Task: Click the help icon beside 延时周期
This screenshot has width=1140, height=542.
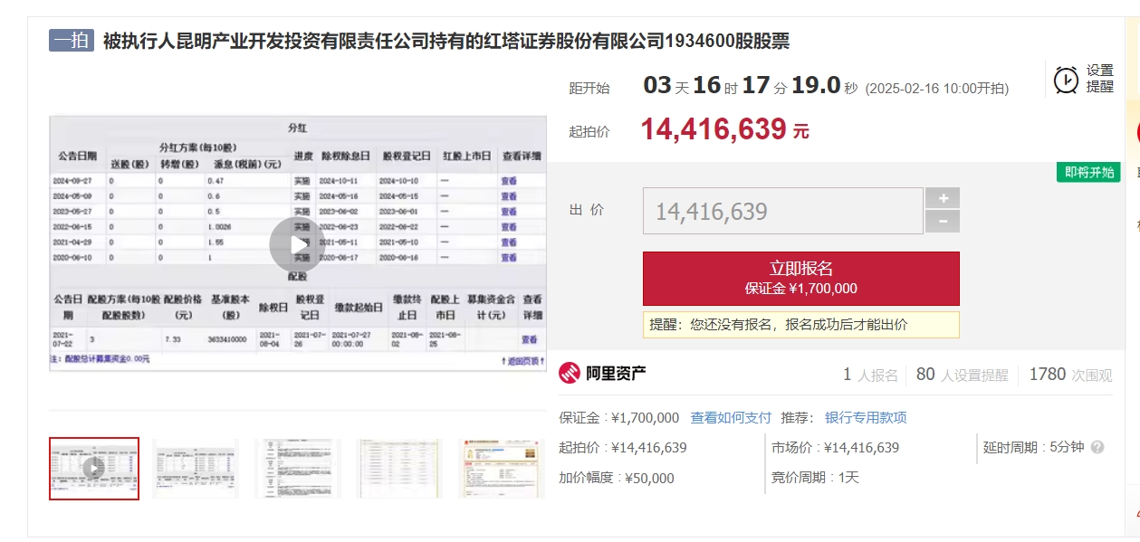Action: coord(1097,447)
